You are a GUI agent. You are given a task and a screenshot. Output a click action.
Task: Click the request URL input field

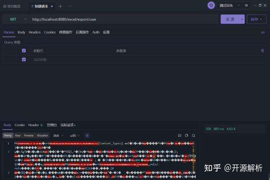124,19
